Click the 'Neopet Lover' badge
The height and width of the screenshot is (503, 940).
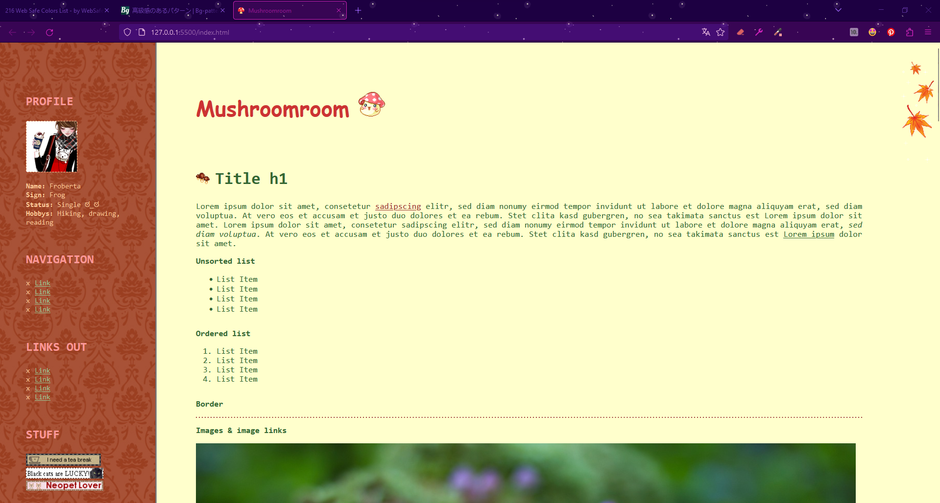pyautogui.click(x=64, y=485)
